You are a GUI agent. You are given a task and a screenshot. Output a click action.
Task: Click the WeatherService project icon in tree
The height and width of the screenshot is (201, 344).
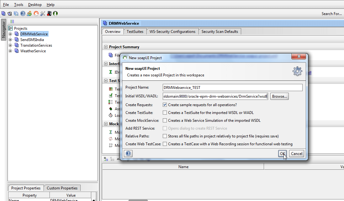coord(17,51)
